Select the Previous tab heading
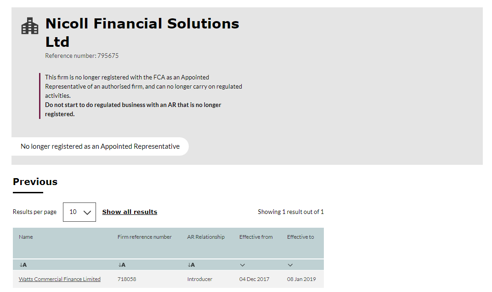This screenshot has width=492, height=292. tap(35, 182)
